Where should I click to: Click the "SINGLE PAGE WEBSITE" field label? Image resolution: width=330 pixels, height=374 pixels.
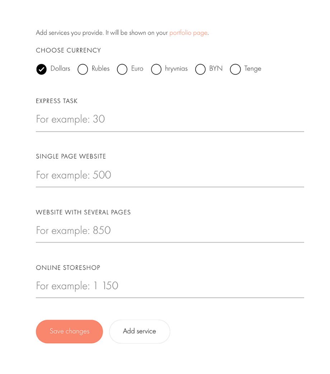pos(71,156)
